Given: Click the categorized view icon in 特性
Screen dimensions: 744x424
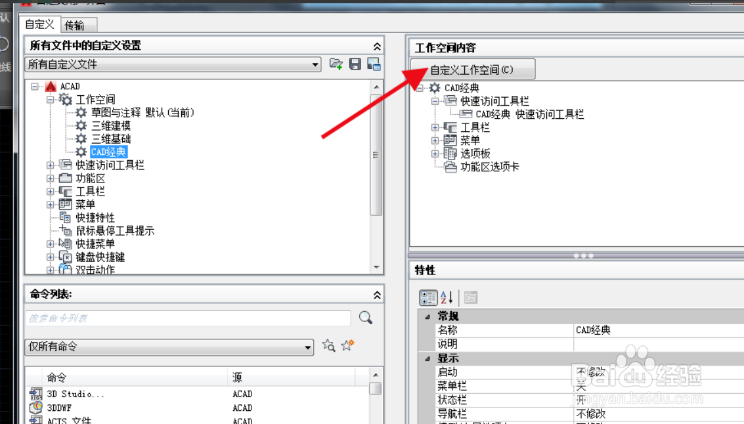Looking at the screenshot, I should (x=428, y=298).
